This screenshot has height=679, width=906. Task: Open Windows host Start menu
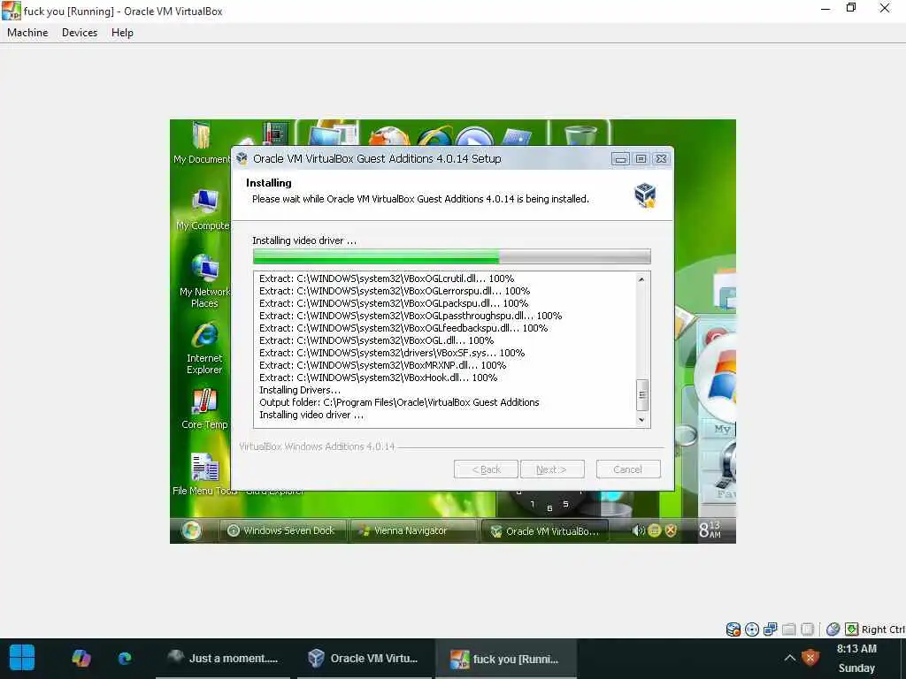22,658
